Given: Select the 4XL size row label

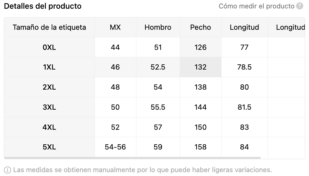Looking at the screenshot, I should [49, 127].
